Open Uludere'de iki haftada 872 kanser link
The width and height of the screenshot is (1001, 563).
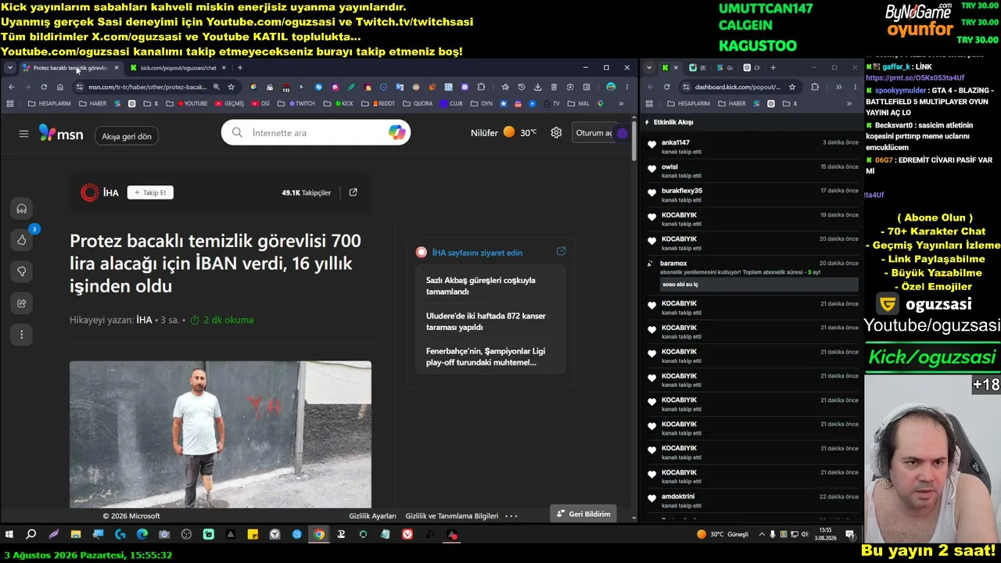click(486, 321)
